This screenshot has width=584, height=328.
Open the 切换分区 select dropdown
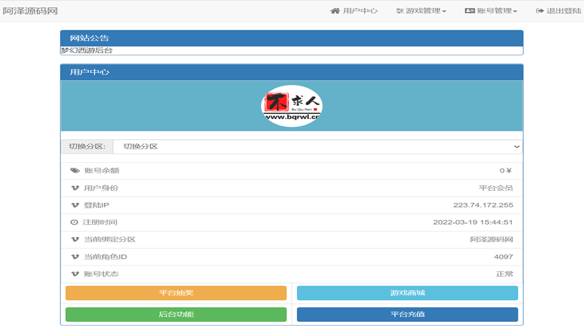(x=318, y=146)
